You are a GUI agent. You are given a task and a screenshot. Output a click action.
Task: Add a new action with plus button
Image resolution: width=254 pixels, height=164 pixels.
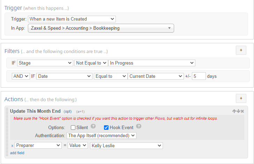click(241, 98)
